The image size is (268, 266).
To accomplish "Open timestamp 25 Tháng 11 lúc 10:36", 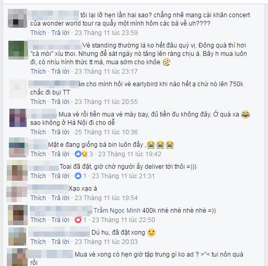I will coord(106,132).
